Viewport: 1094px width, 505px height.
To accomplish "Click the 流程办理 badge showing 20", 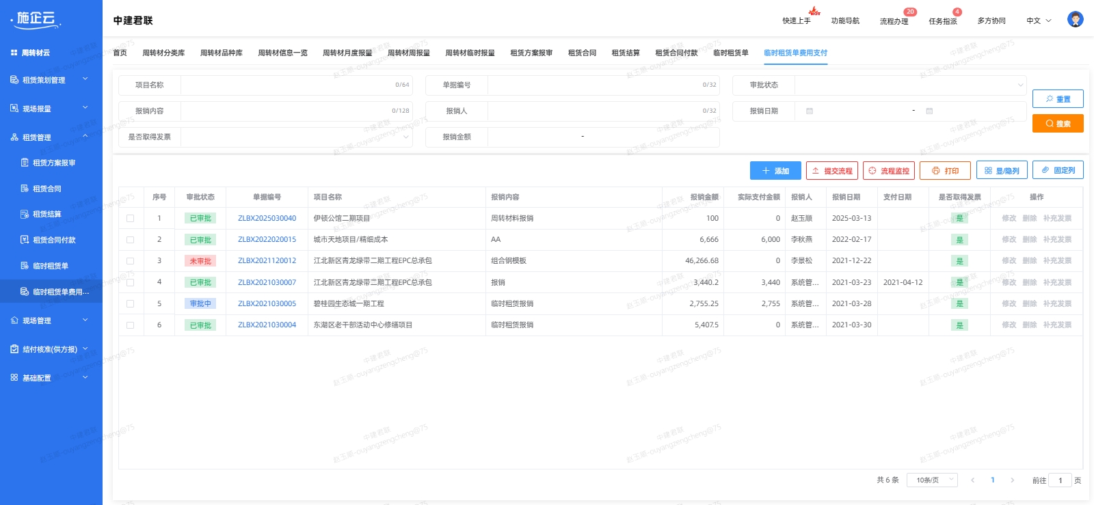I will [910, 12].
